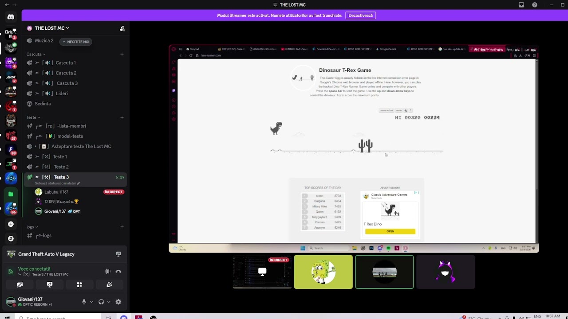Deafen audio with the headphones icon
The image size is (568, 319).
click(x=101, y=302)
